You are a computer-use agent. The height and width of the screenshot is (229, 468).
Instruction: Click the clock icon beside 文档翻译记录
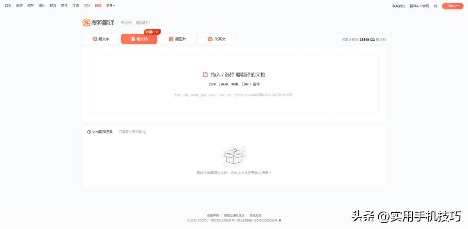point(89,132)
